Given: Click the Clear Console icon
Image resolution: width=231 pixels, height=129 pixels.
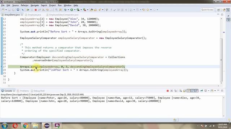Looking at the screenshot, I should coord(180,91).
